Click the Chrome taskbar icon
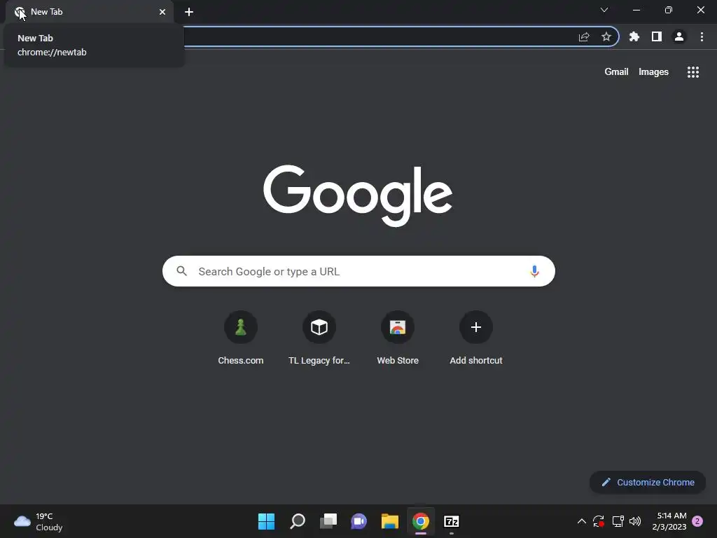This screenshot has height=538, width=717. point(421,521)
